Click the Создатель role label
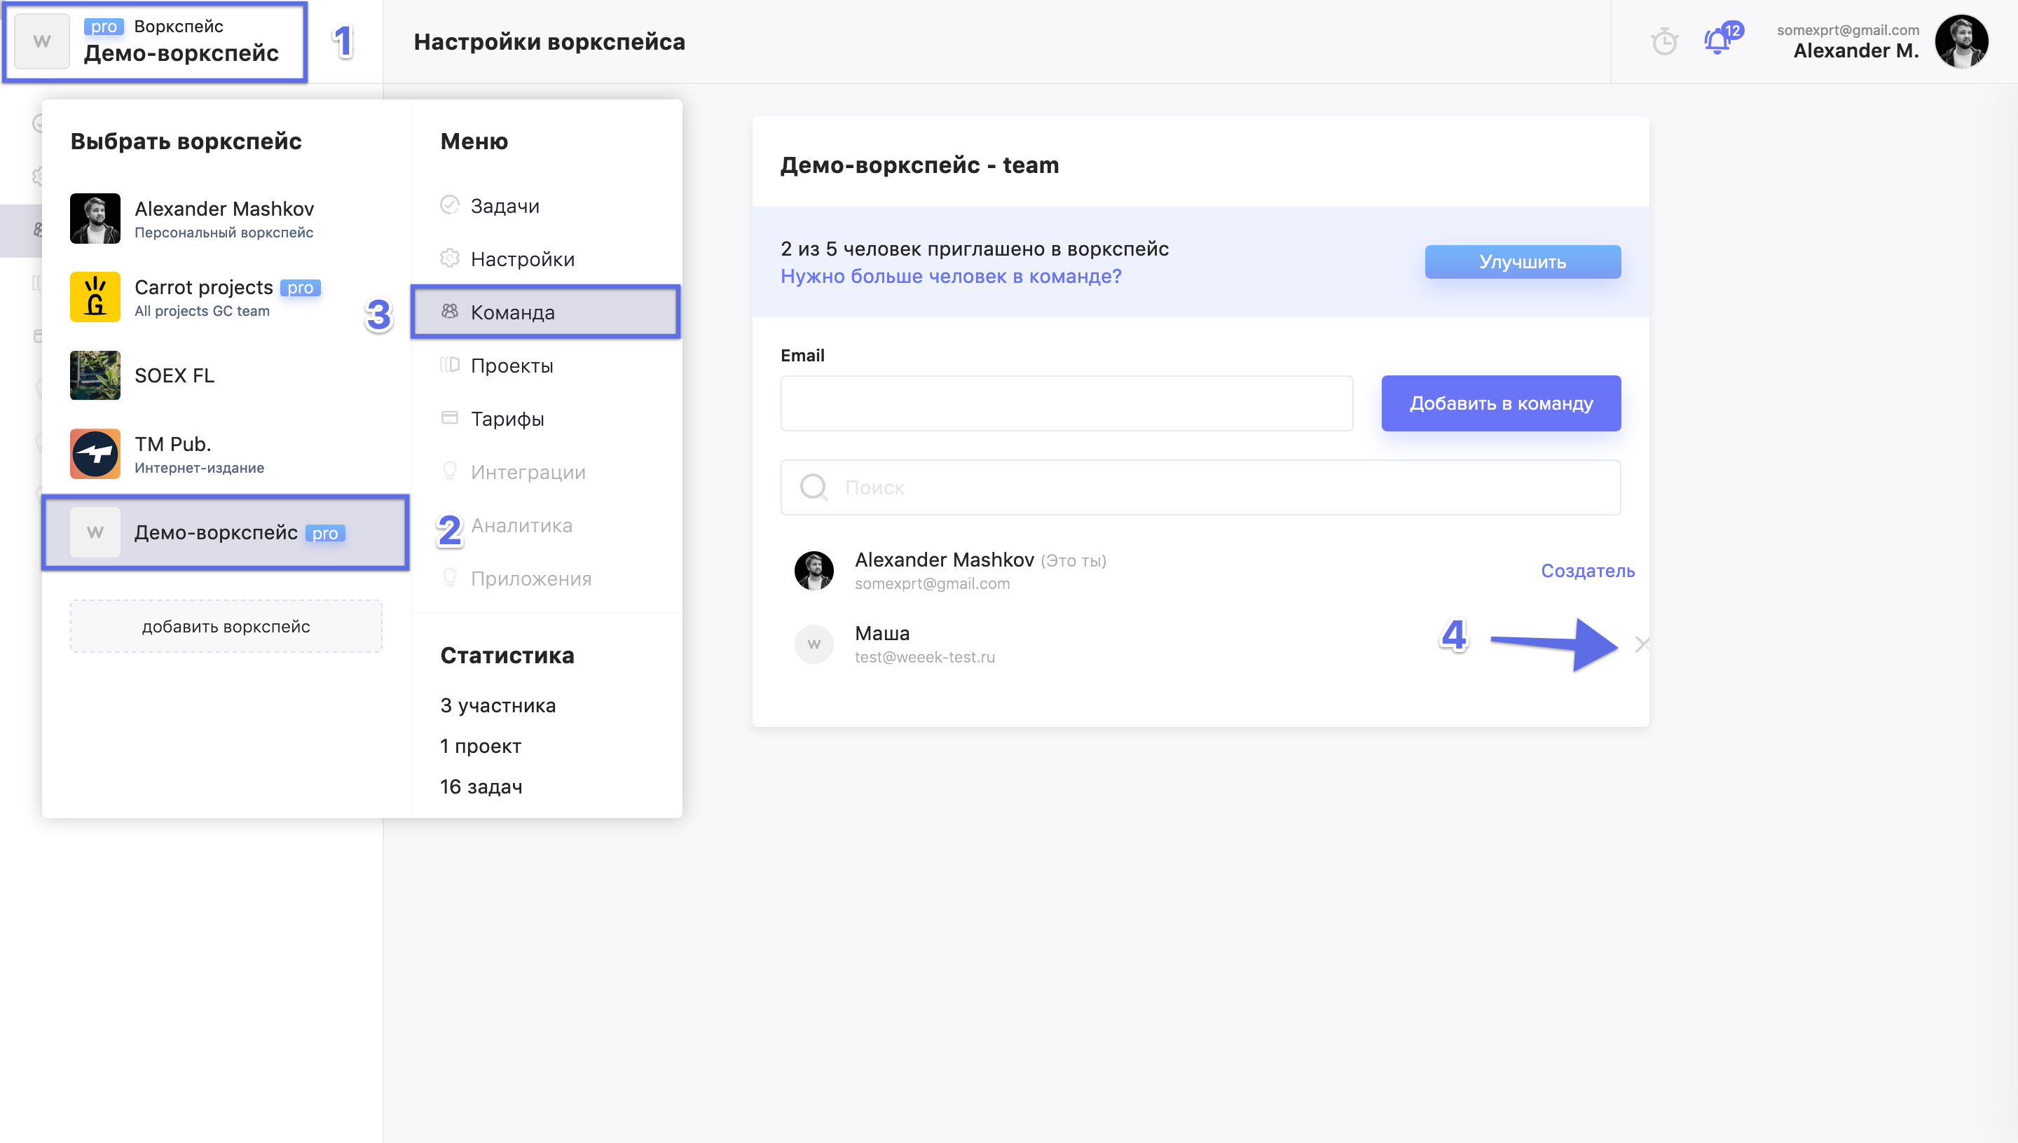The width and height of the screenshot is (2018, 1143). pyautogui.click(x=1587, y=571)
